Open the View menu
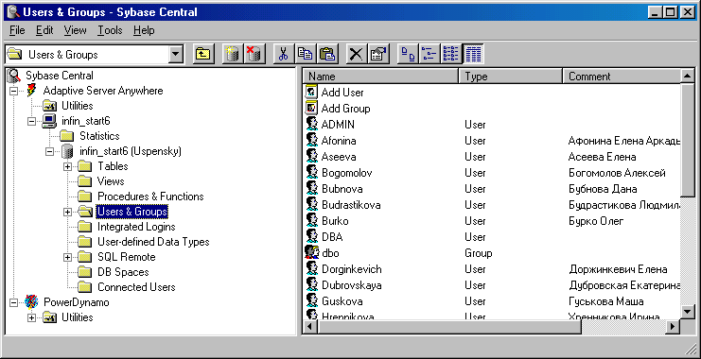Viewport: 701px width, 359px height. (x=75, y=30)
